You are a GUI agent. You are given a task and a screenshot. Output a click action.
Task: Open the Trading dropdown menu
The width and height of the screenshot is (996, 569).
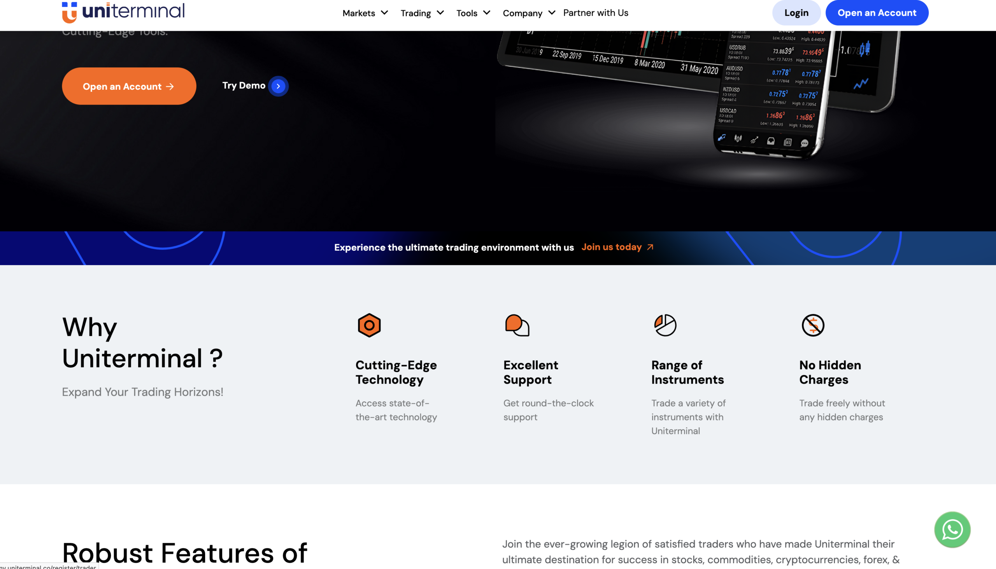(x=422, y=13)
